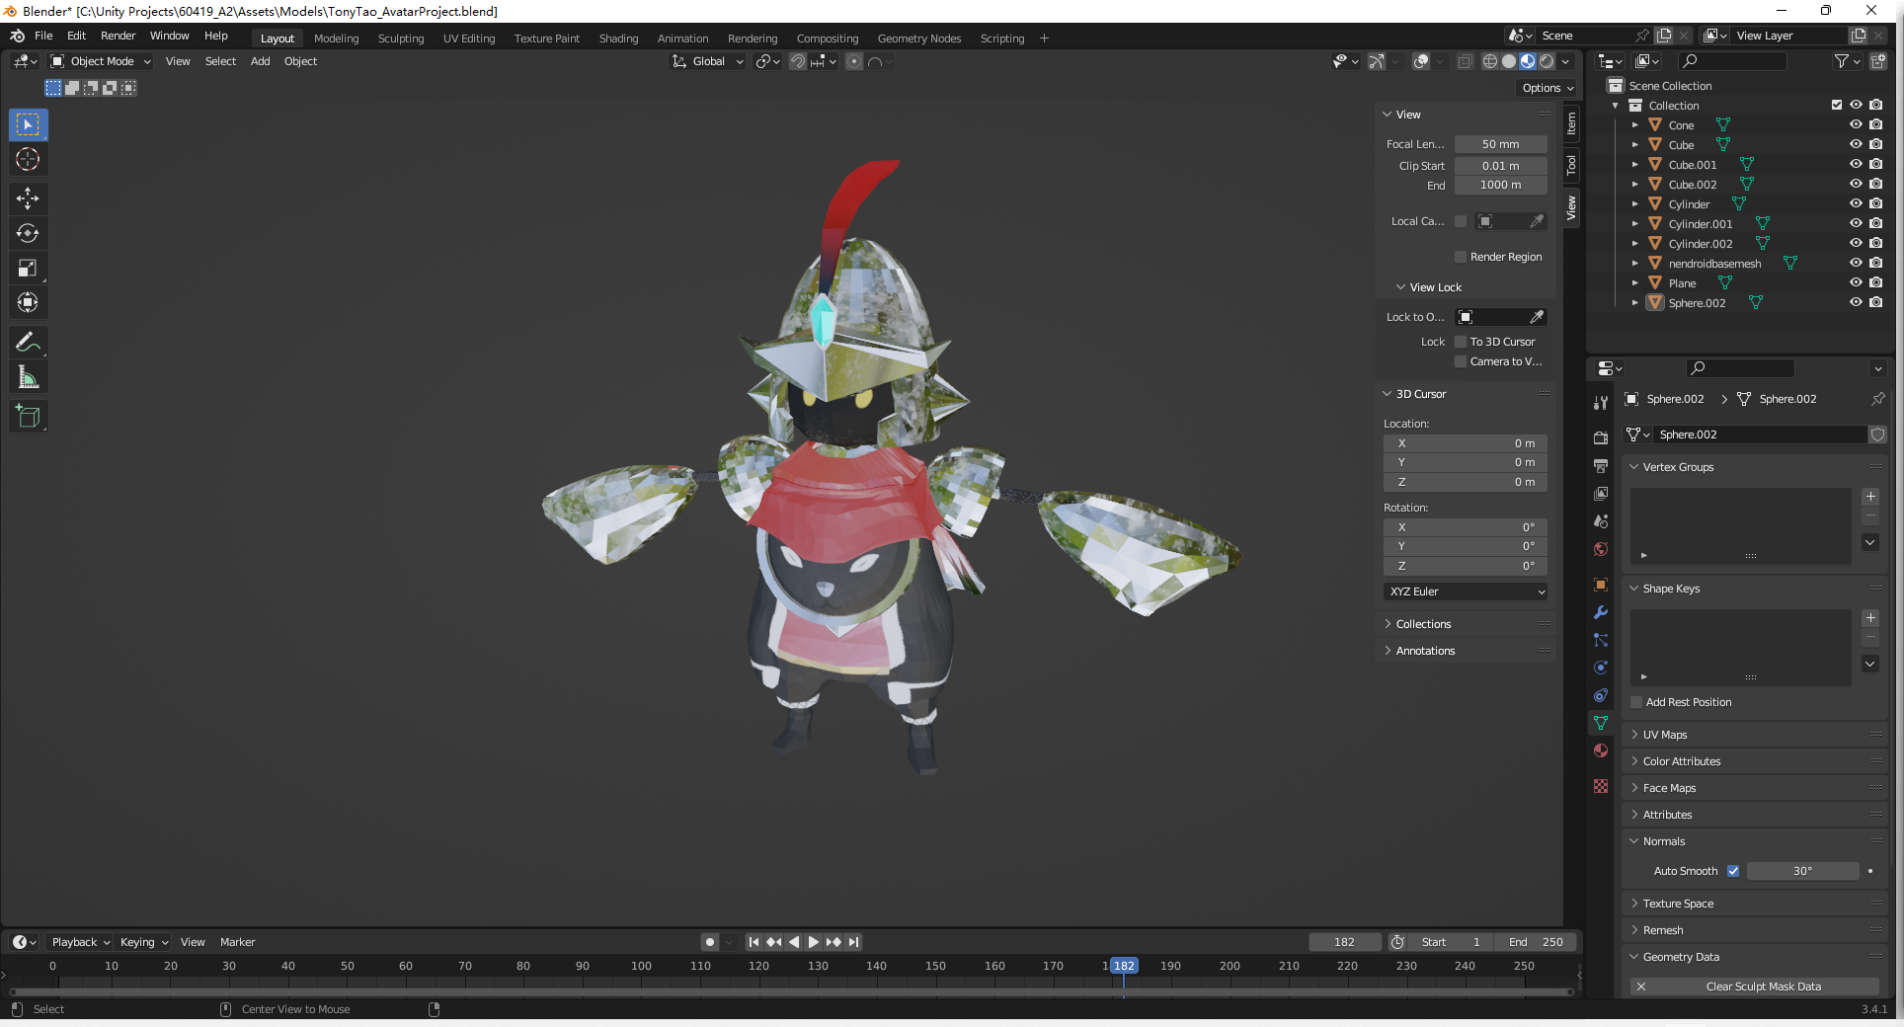Open the Object Mode dropdown
The image size is (1904, 1027).
[x=101, y=61]
